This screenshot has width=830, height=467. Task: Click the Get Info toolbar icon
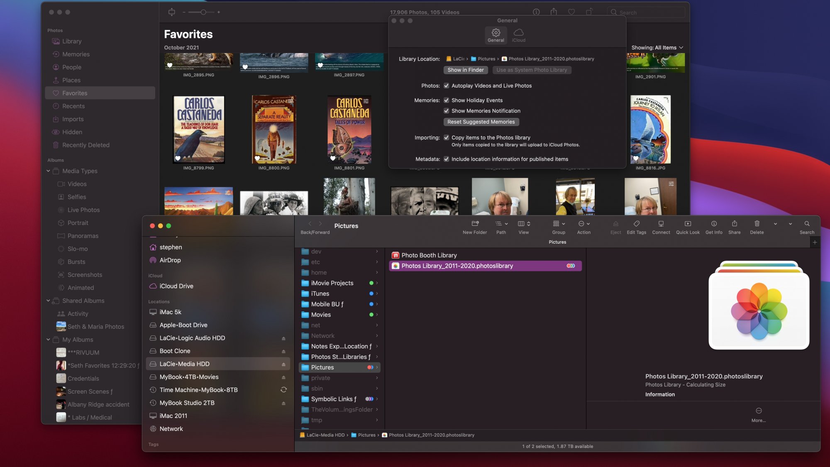click(x=714, y=224)
